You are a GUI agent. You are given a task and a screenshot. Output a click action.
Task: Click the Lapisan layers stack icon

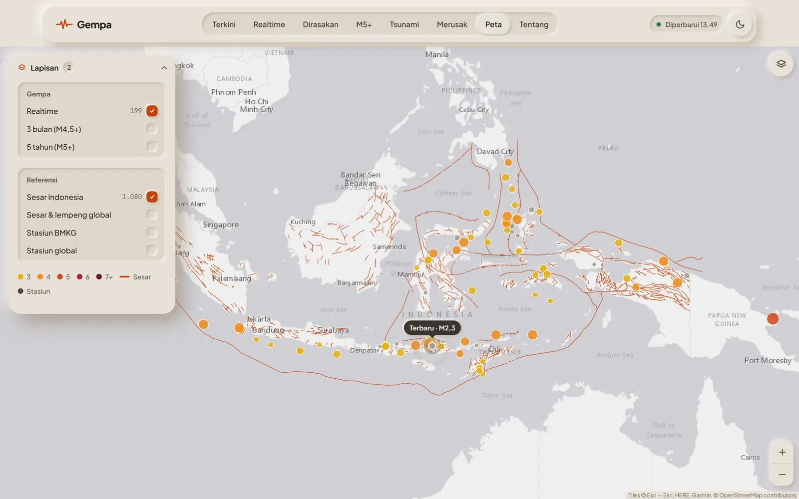pos(22,67)
